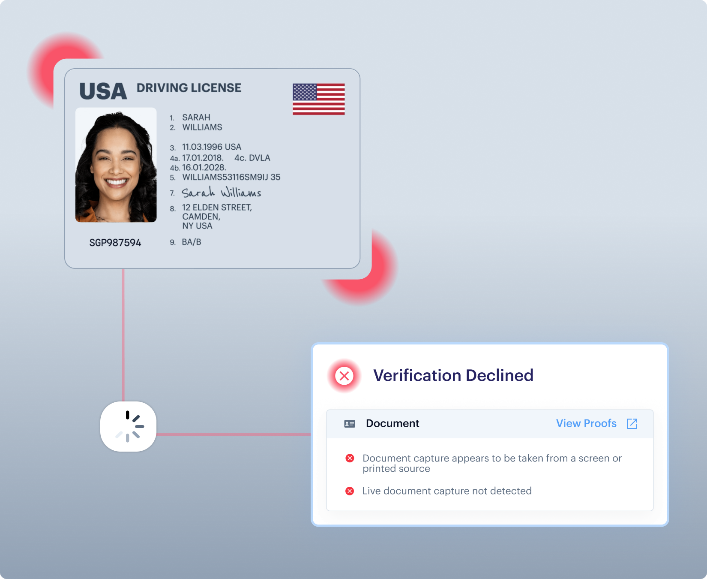Screen dimensions: 707x579
Task: Click the document ID SGP987594
Action: pyautogui.click(x=115, y=243)
